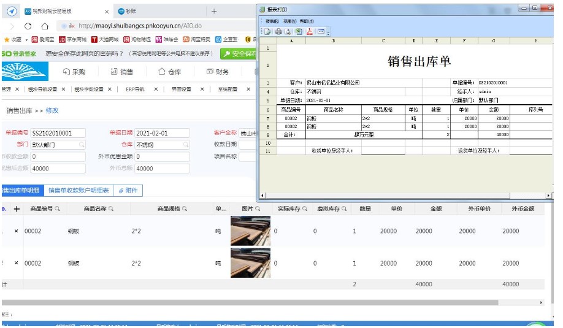Expand the report toolbar overflow arrow
The width and height of the screenshot is (563, 328).
click(x=329, y=32)
